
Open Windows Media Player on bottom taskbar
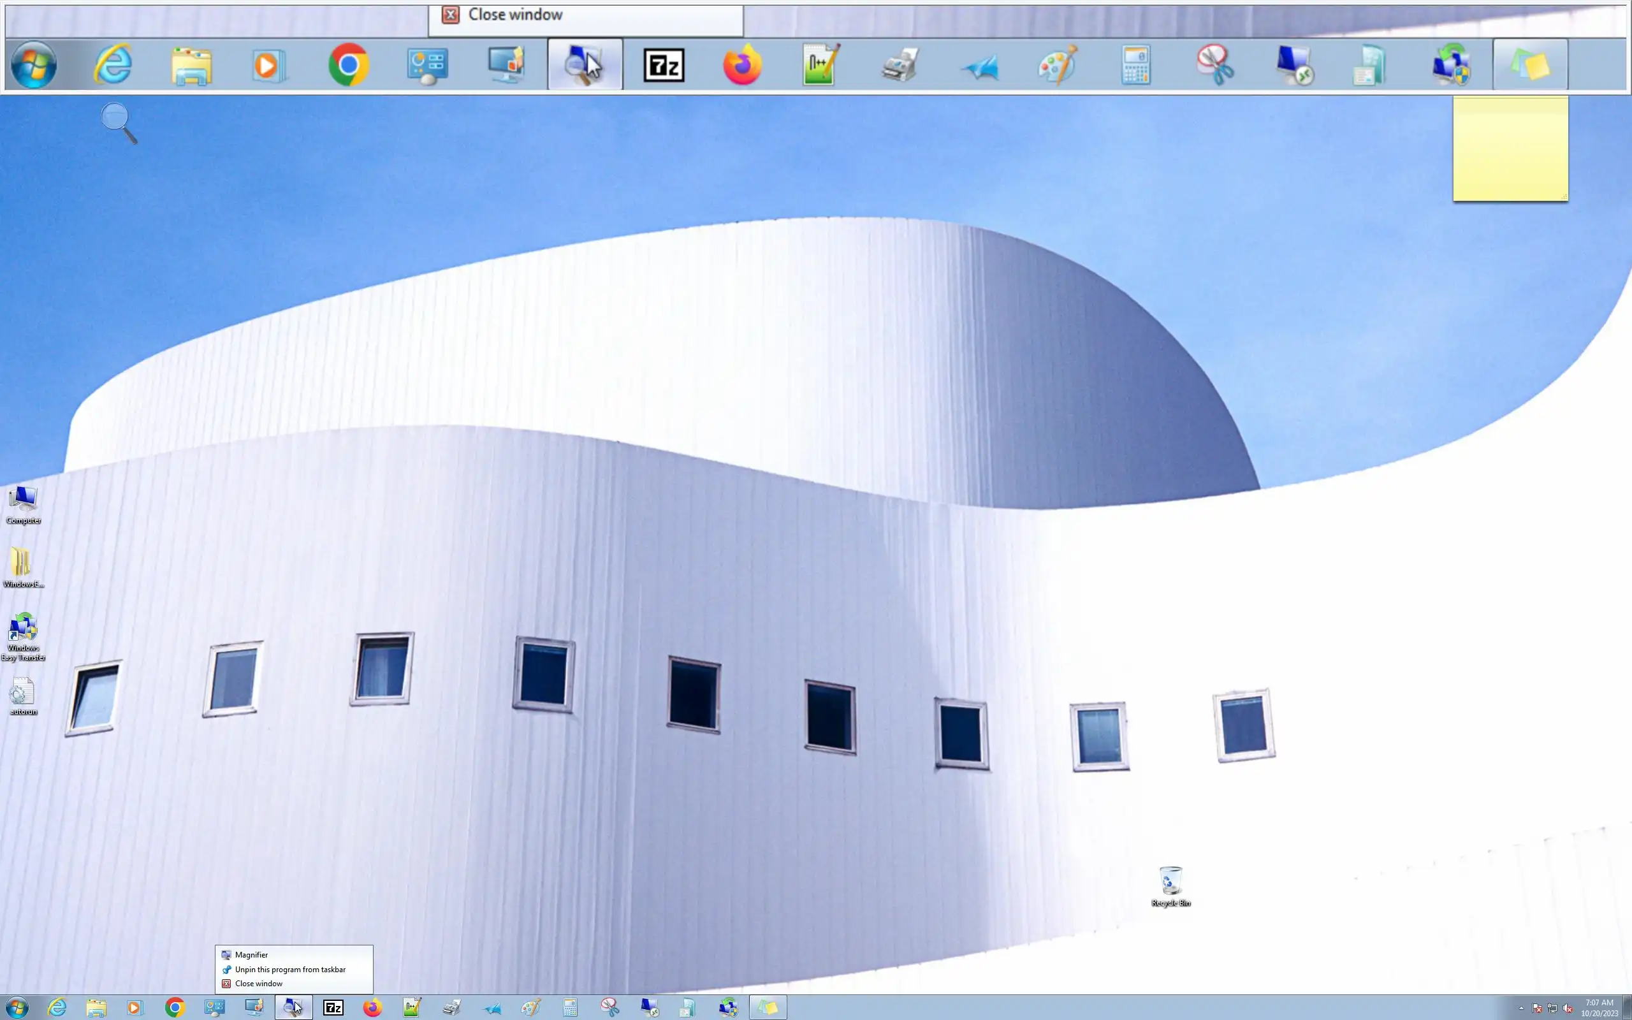tap(135, 1008)
